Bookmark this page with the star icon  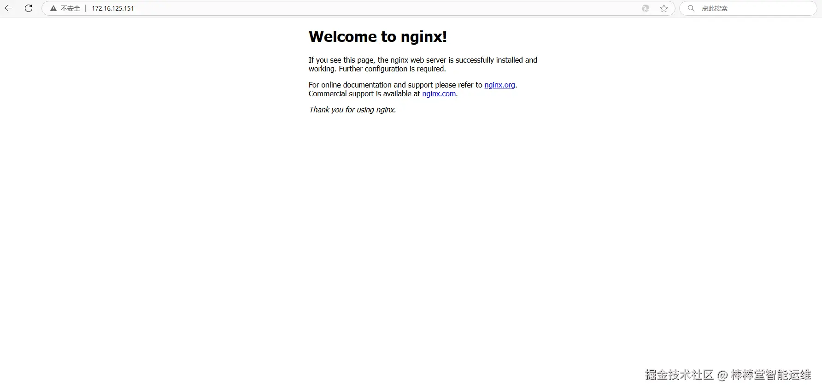click(x=664, y=8)
